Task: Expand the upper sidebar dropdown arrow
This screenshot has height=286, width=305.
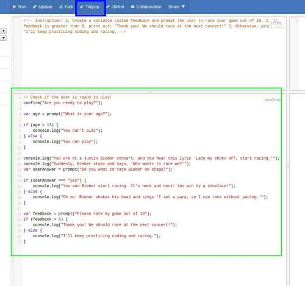Action: tap(4, 31)
